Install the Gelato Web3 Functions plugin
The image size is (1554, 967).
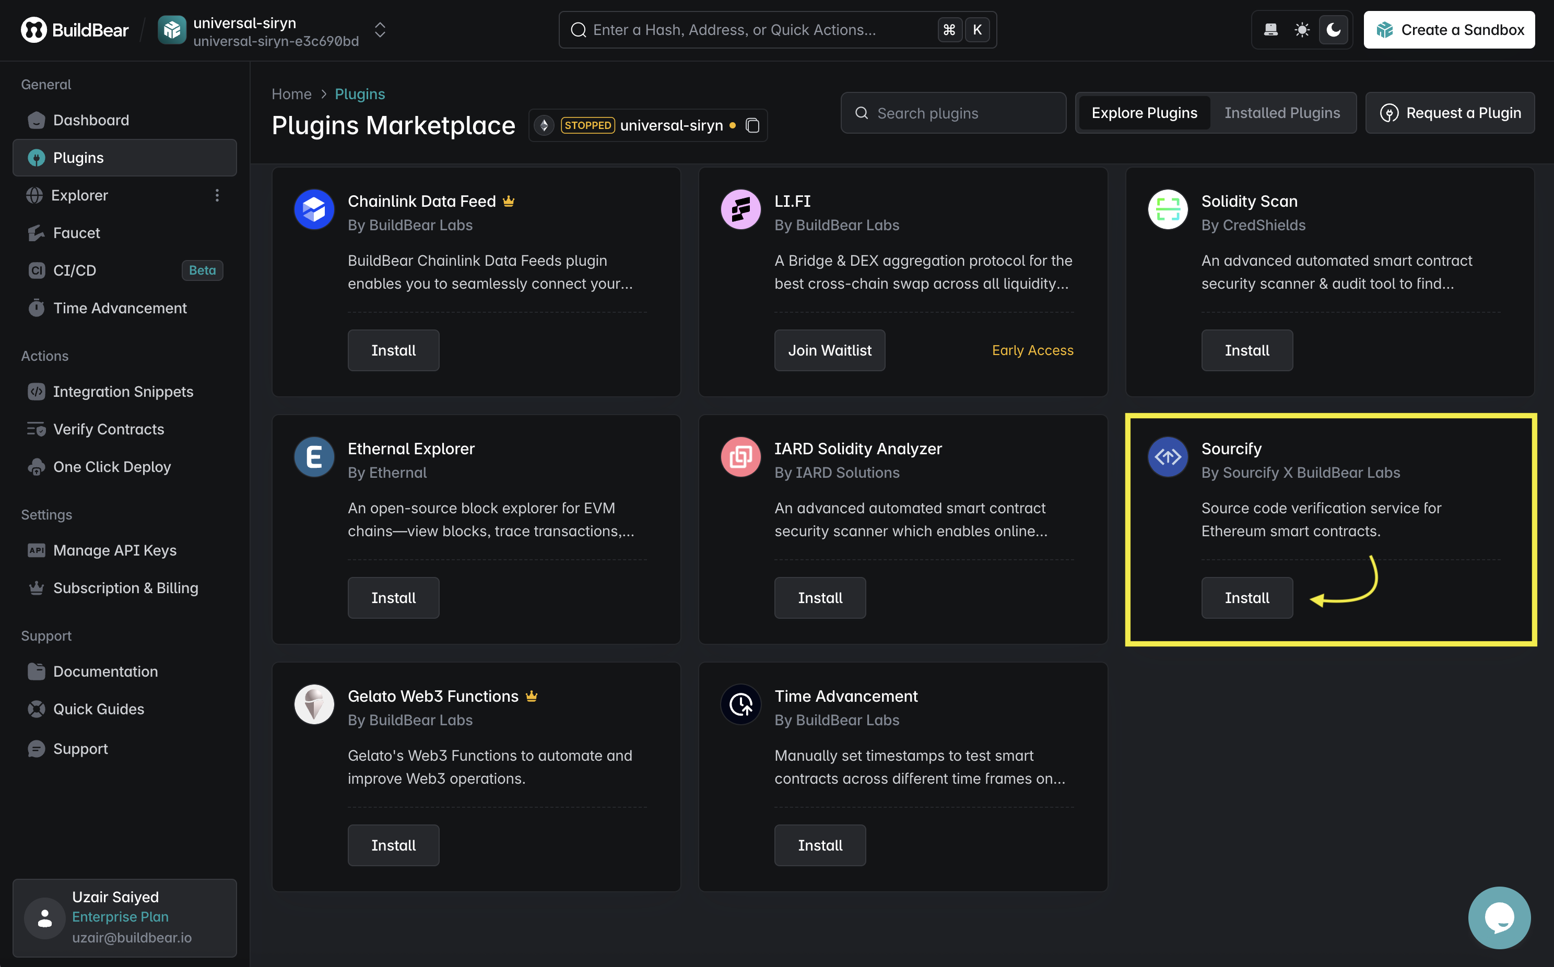393,845
